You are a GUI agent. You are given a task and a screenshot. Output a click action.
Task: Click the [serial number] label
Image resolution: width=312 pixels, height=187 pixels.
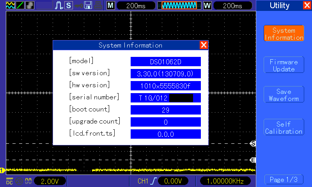(94, 97)
